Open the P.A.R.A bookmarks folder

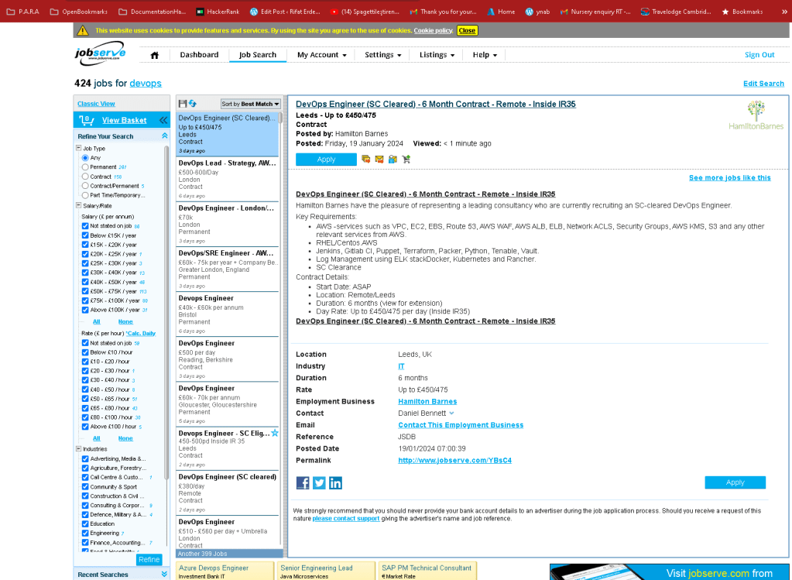[23, 11]
